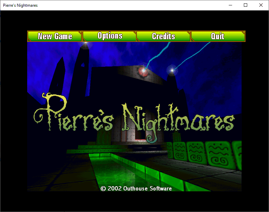Click the window title bar text
This screenshot has height=212, width=269.
[x=20, y=5]
